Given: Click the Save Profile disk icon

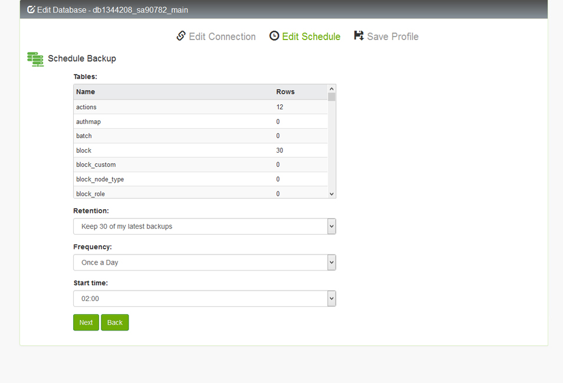Looking at the screenshot, I should pos(358,36).
